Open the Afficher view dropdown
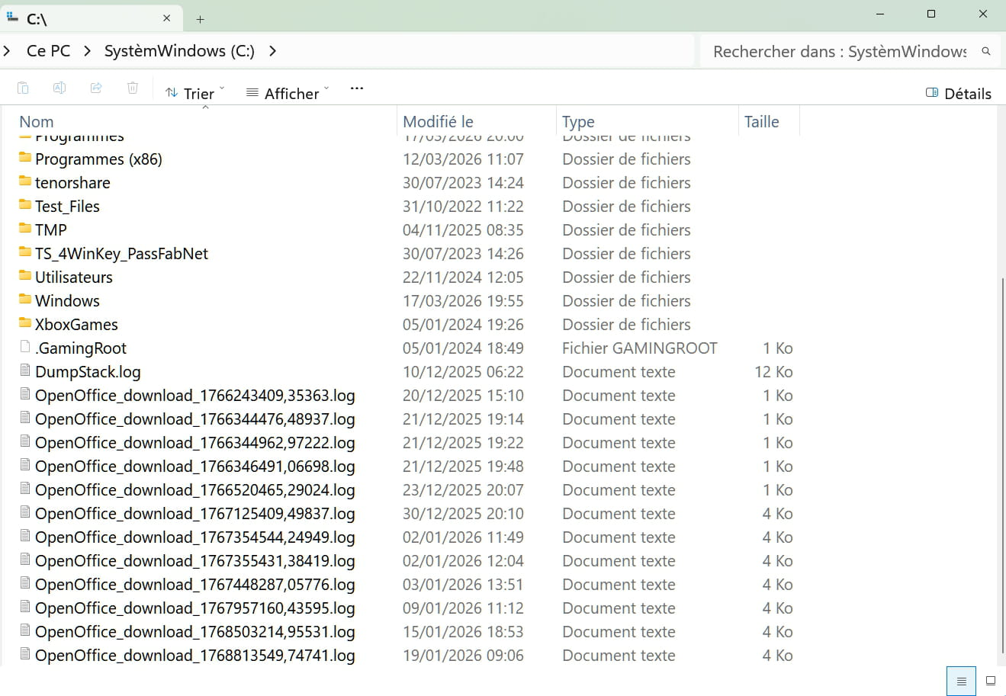Image resolution: width=1006 pixels, height=696 pixels. click(288, 93)
